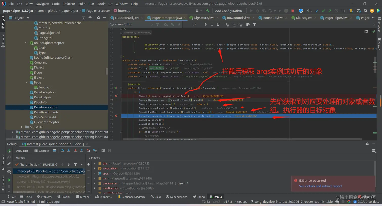Show hidden editor tabs dropdown

[x=373, y=18]
